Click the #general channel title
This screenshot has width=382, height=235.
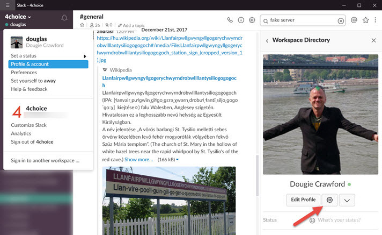click(x=92, y=17)
